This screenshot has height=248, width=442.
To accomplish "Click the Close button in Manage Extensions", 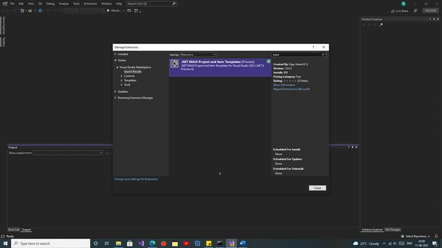I will (317, 188).
